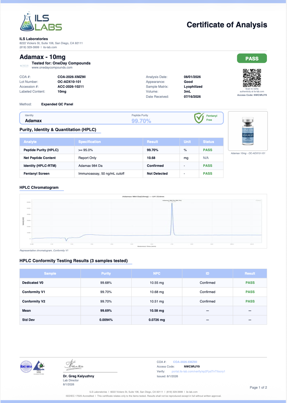This screenshot has width=287, height=403.
Task: Click the PJLA Testing accreditation logo
Action: [x=39, y=367]
